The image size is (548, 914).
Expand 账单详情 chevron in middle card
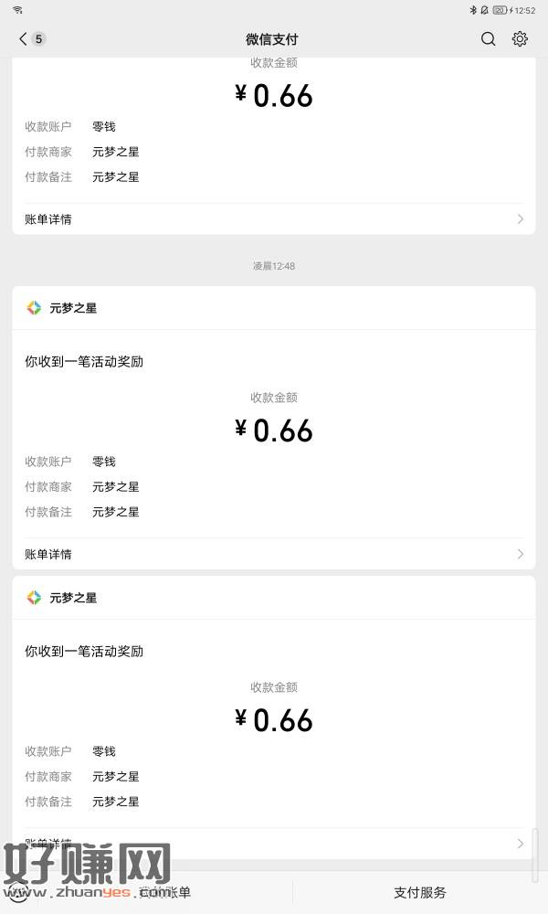click(x=521, y=554)
